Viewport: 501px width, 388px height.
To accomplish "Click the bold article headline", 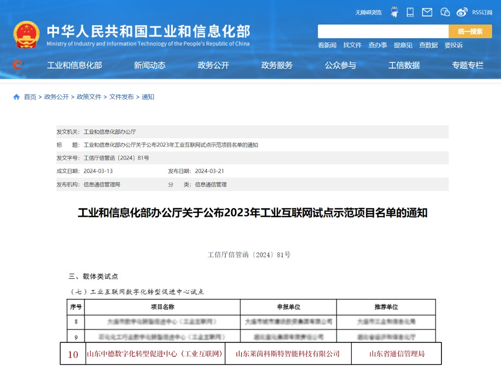I will pyautogui.click(x=252, y=213).
